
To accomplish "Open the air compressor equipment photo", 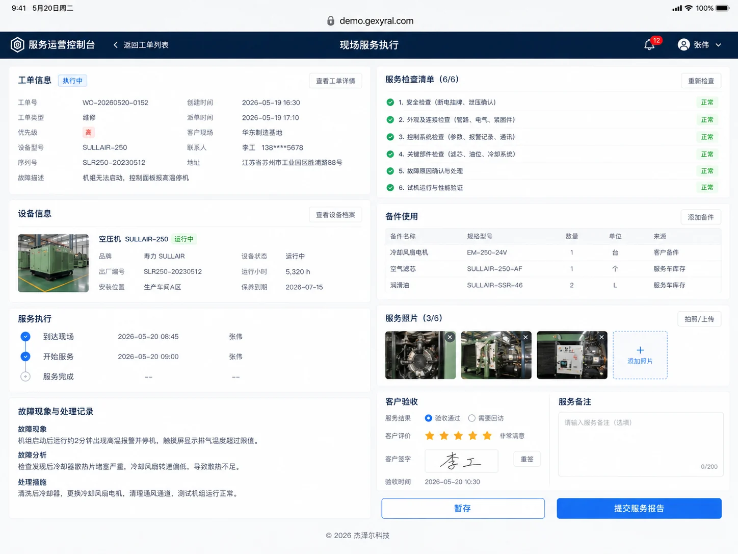I will click(53, 263).
